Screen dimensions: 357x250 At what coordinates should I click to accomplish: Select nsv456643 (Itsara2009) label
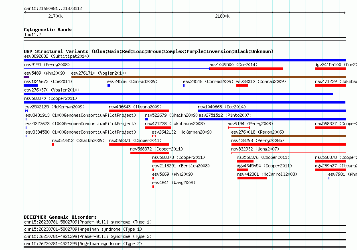click(135, 107)
